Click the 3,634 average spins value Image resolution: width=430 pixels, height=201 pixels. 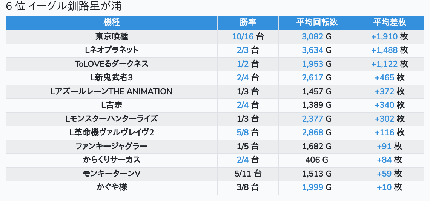[313, 50]
